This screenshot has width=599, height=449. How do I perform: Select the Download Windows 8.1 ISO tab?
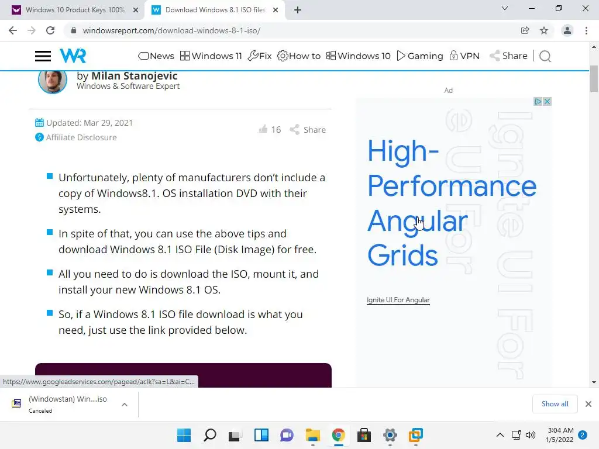point(215,10)
